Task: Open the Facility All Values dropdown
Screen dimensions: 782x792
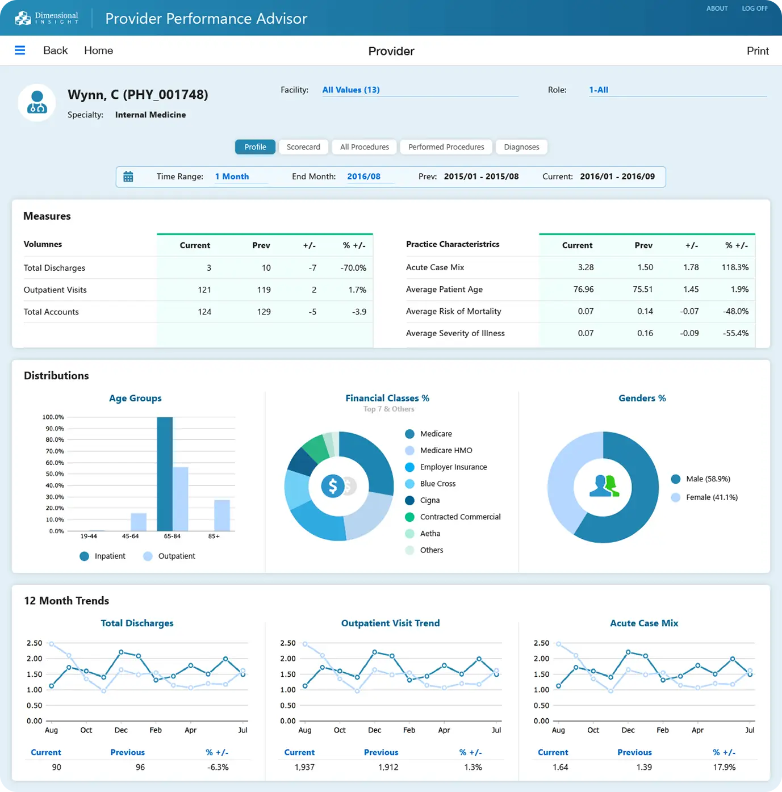Action: pos(419,90)
